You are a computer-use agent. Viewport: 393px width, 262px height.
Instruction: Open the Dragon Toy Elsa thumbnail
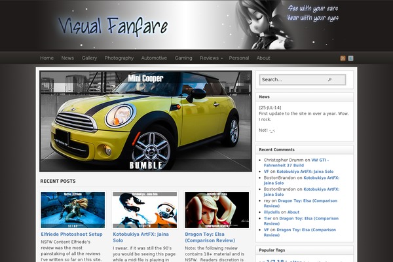(x=217, y=210)
